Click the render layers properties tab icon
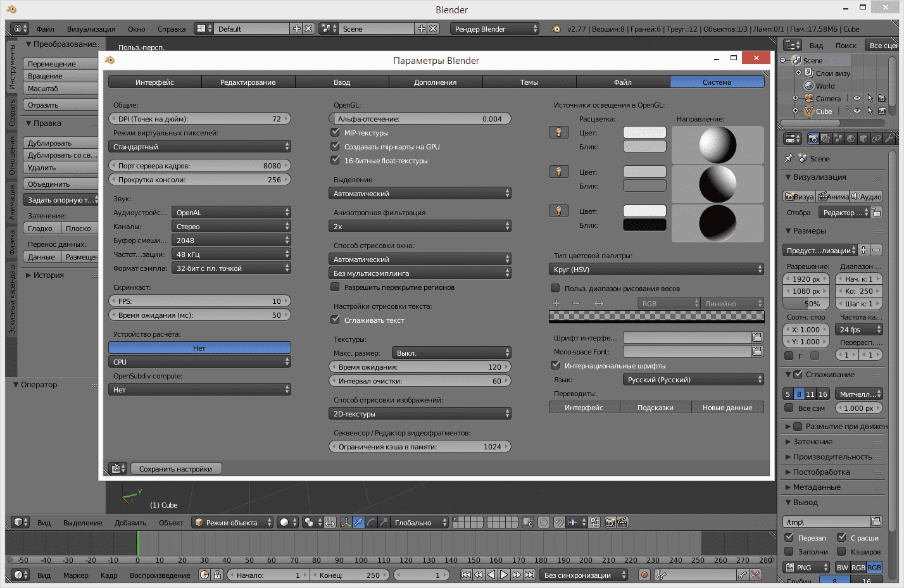904x588 pixels. coord(826,138)
